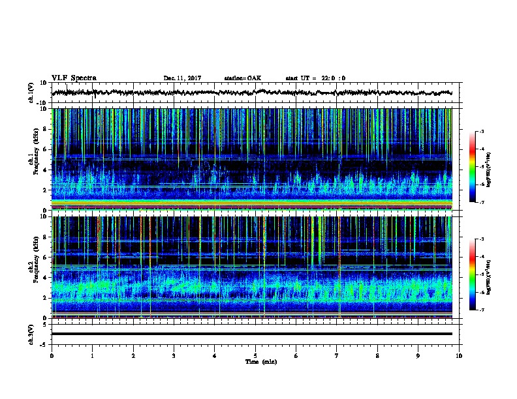This screenshot has height=399, width=517.
Task: Click tick label "7" on the Time axis
Action: click(337, 356)
